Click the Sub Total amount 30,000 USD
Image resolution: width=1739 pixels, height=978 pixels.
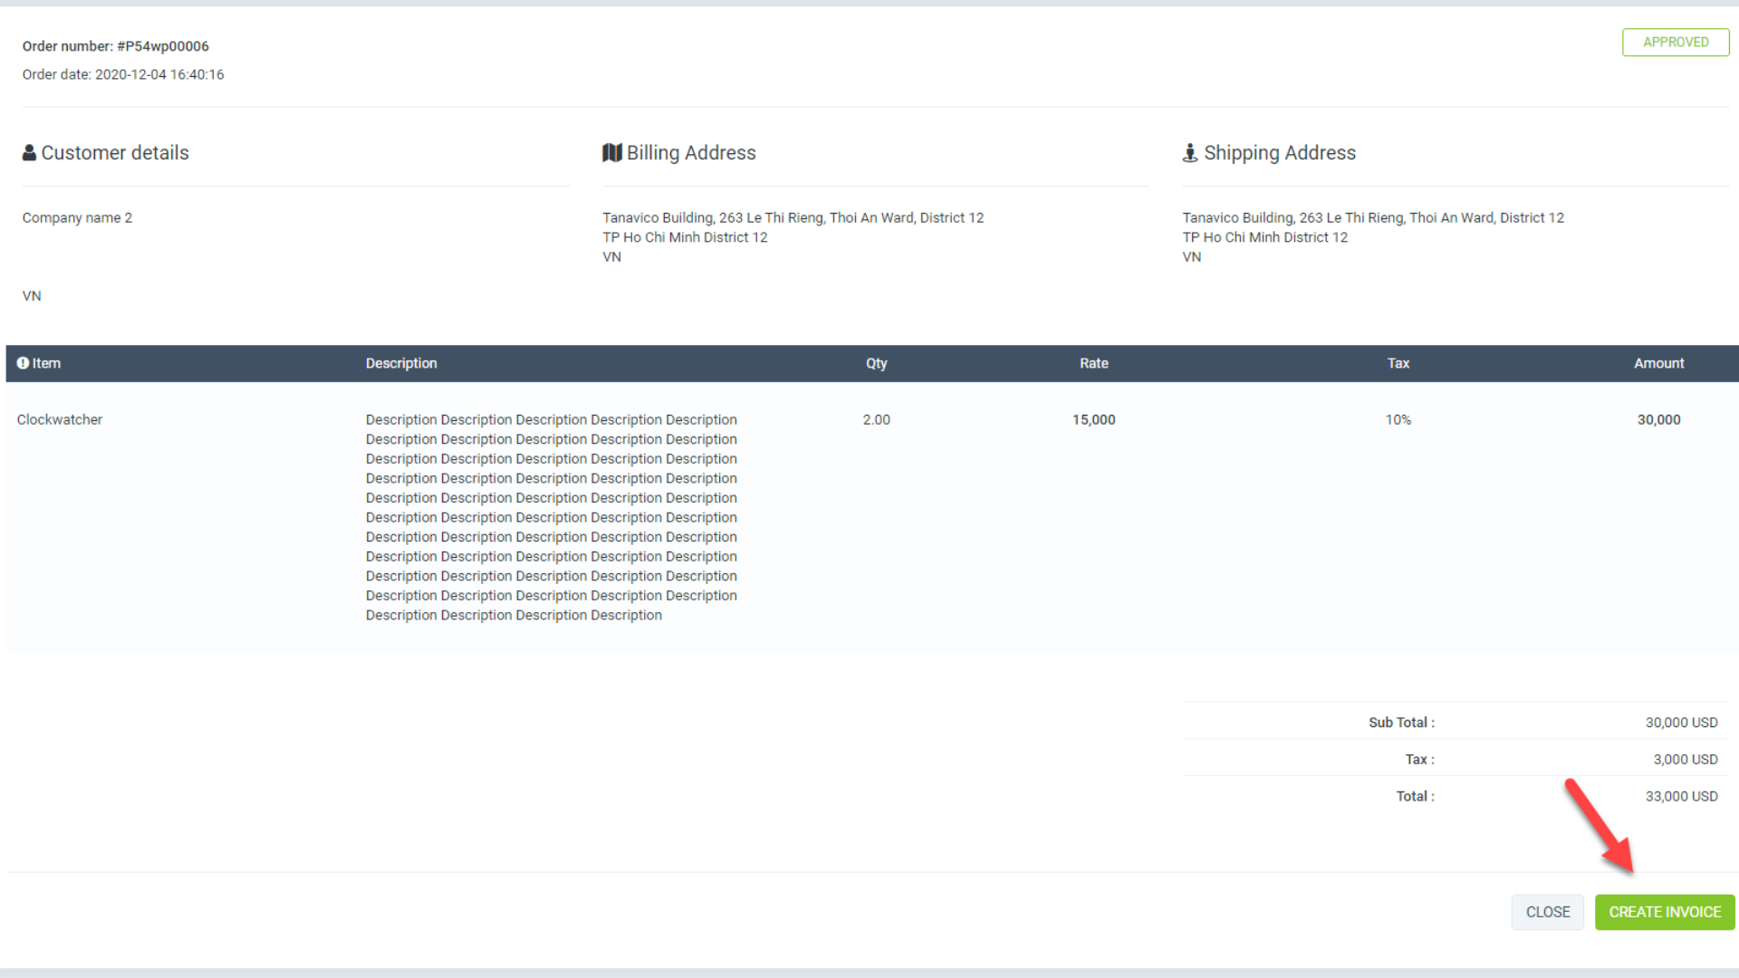1681,722
